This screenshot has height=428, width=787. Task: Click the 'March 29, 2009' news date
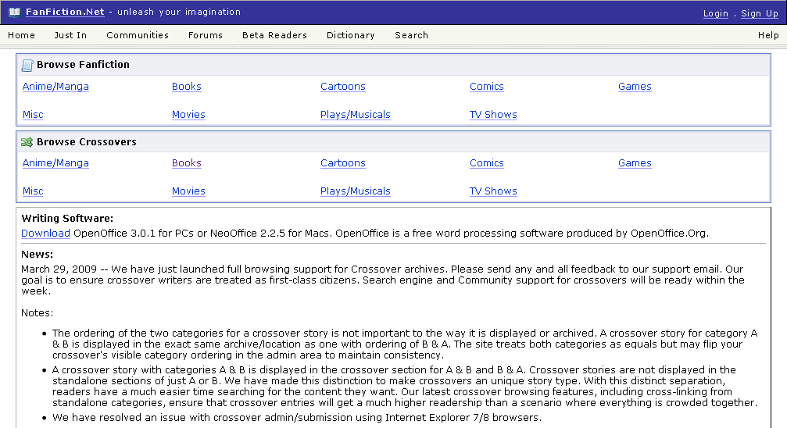(59, 269)
